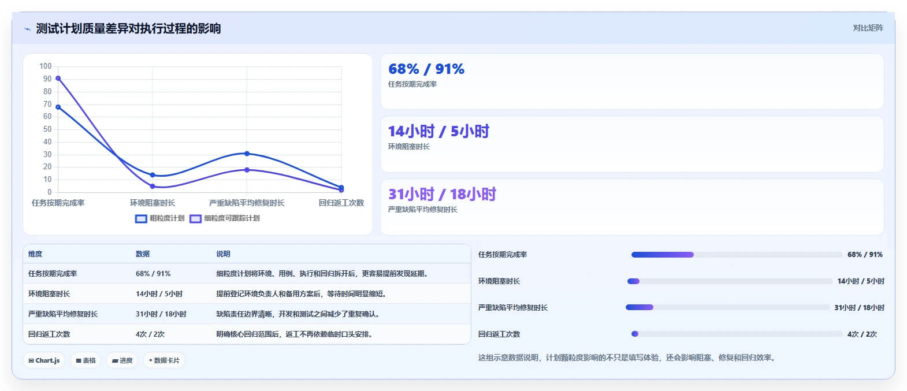Click the 4次 / 2次 value beside the progress bar
The height and width of the screenshot is (391, 907).
coord(862,334)
